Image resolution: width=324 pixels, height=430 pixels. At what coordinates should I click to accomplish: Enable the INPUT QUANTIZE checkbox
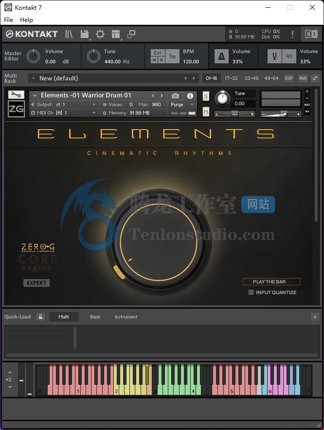[251, 292]
